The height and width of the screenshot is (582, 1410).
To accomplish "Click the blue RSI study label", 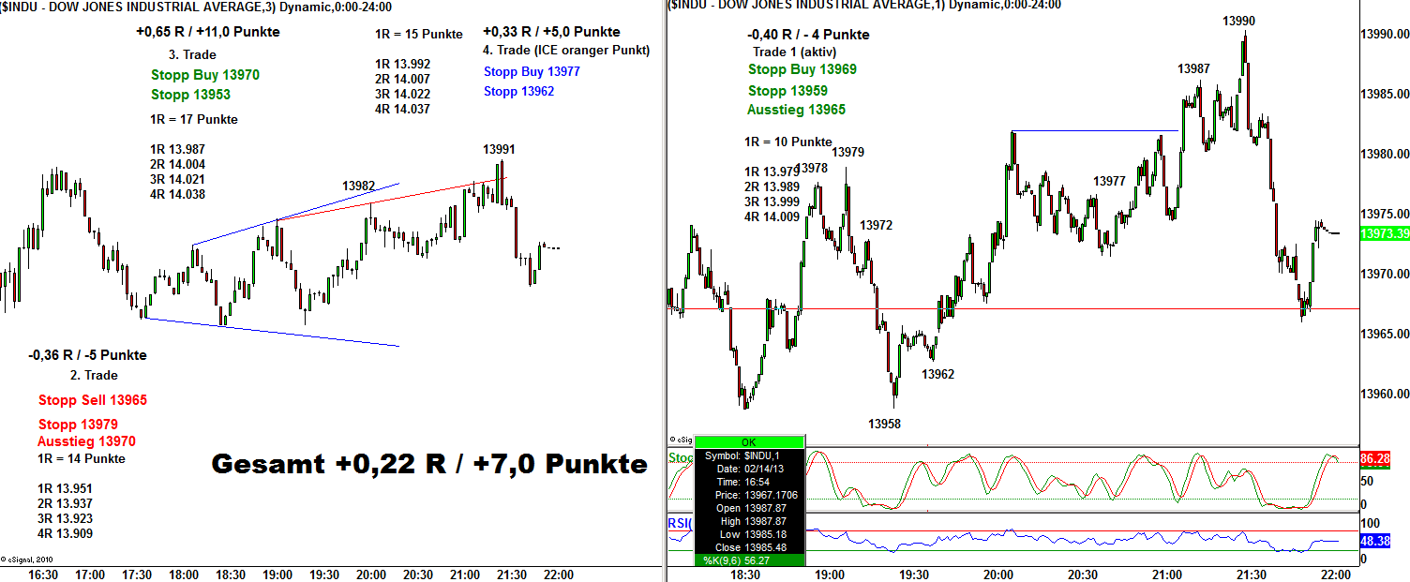I will click(680, 523).
